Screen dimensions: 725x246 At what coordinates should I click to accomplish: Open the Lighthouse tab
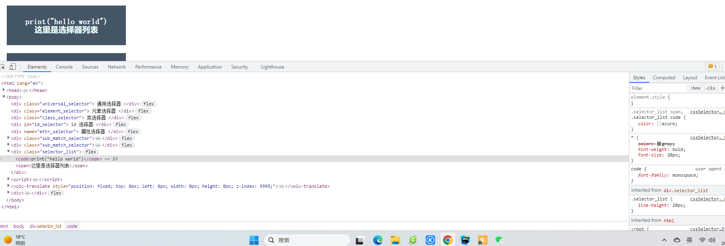click(273, 67)
